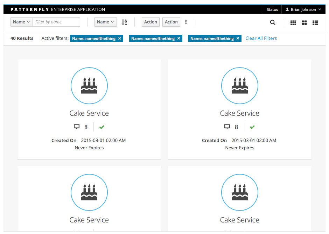Click the search magnifier icon
The height and width of the screenshot is (234, 329).
coord(272,22)
